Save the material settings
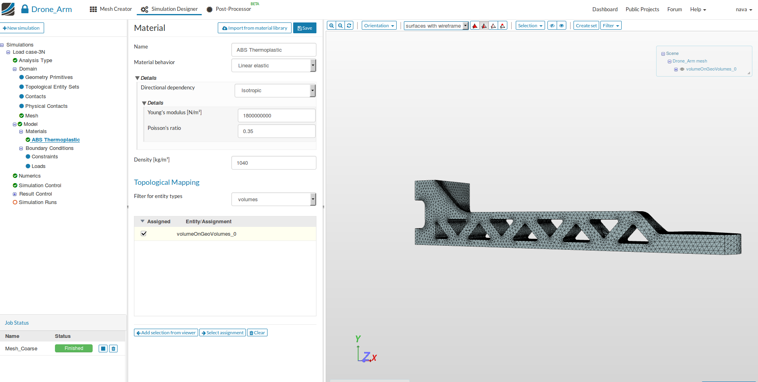This screenshot has height=382, width=758. [305, 28]
